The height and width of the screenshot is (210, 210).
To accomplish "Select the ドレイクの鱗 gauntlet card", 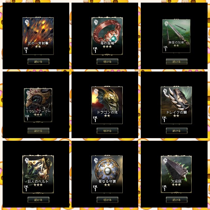I will (x=176, y=105).
